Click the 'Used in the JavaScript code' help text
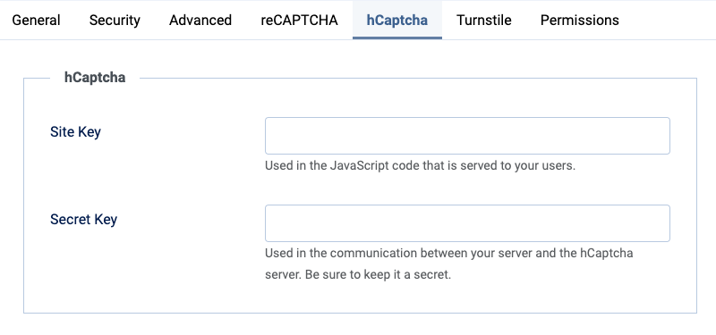The height and width of the screenshot is (335, 716). click(420, 165)
